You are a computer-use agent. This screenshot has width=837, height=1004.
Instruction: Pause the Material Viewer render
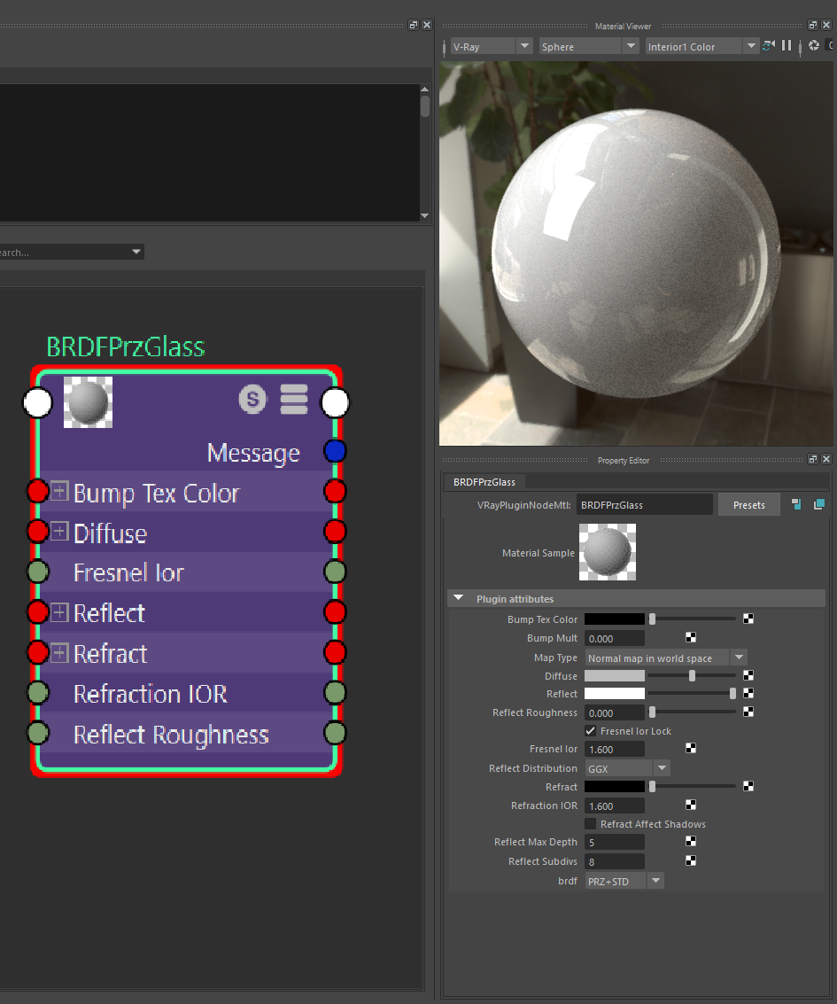(x=787, y=45)
